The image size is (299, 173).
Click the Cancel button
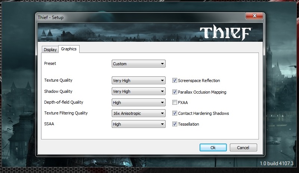(243, 148)
